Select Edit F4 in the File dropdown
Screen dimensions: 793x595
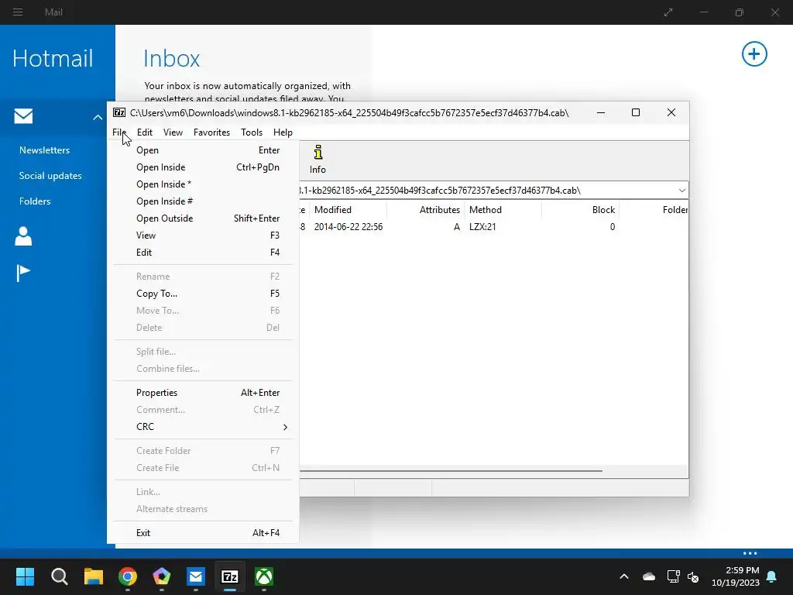pos(203,253)
